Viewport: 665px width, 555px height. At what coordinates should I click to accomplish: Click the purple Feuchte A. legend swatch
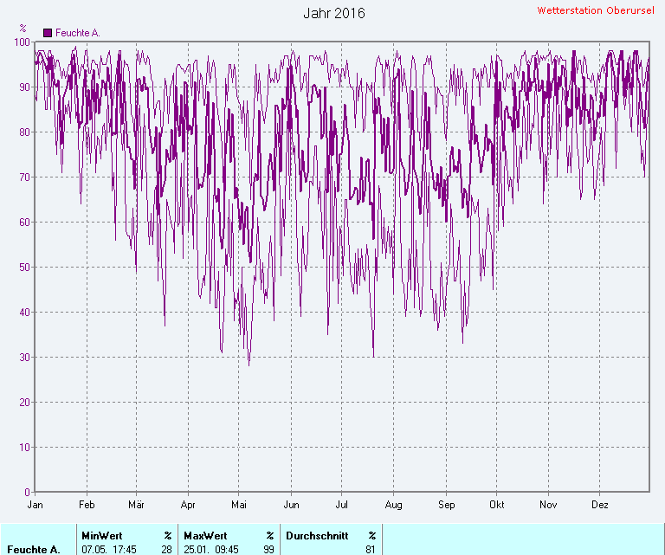48,33
